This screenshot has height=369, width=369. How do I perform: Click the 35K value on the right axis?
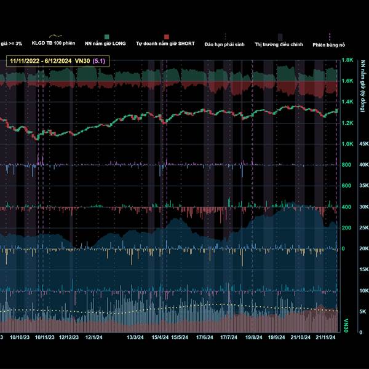point(364,186)
